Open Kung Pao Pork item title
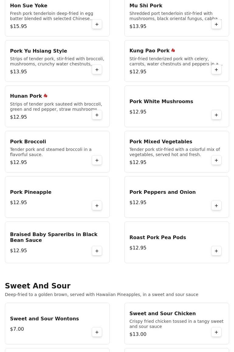 point(149,51)
